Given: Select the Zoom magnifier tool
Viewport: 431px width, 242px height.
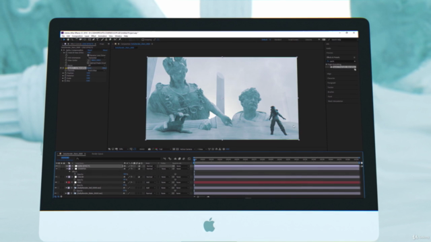Looking at the screenshot, I should pyautogui.click(x=72, y=40).
